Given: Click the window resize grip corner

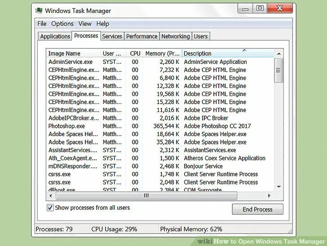Looking at the screenshot, I should pos(290,231).
